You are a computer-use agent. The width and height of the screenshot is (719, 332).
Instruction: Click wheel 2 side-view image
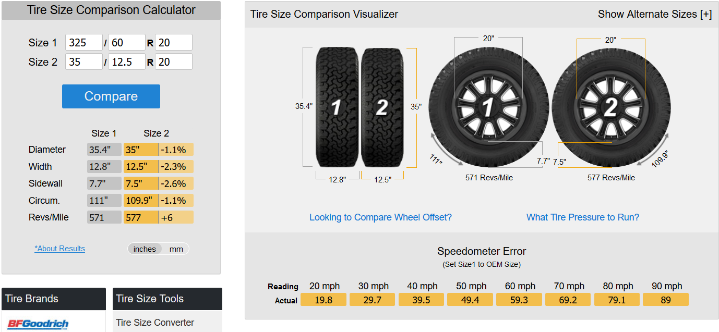(611, 108)
